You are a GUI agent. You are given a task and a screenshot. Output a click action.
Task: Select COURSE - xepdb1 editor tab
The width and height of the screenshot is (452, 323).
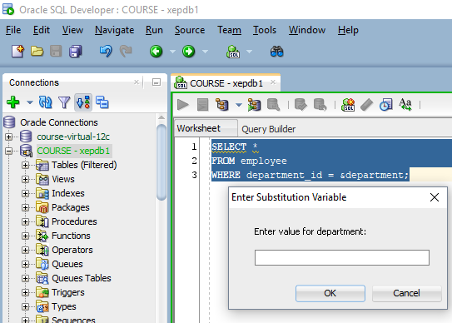(x=226, y=83)
